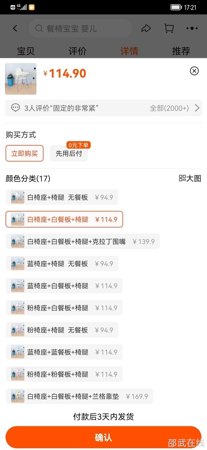Tap the back arrow icon
Screen dimensions: 207x450
15,28
